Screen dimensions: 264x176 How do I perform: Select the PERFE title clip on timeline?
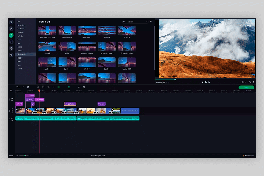click(40, 100)
